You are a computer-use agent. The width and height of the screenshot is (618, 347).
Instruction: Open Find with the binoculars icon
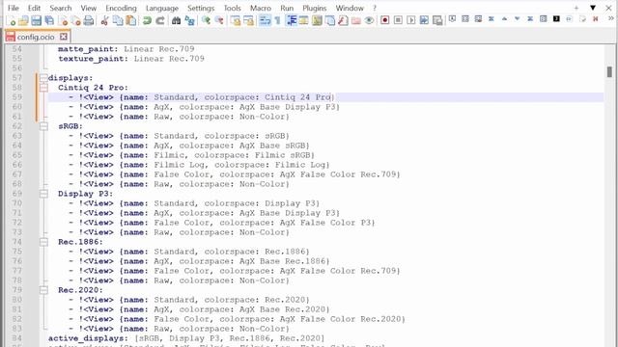pyautogui.click(x=176, y=20)
